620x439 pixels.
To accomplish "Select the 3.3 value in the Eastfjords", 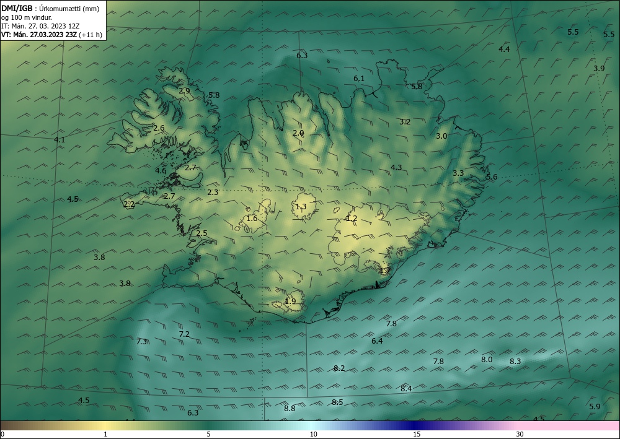I will (x=458, y=173).
